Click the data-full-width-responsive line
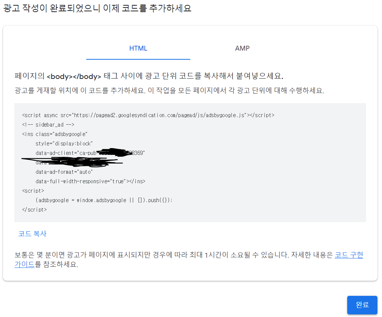This screenshot has height=317, width=382. [90, 181]
